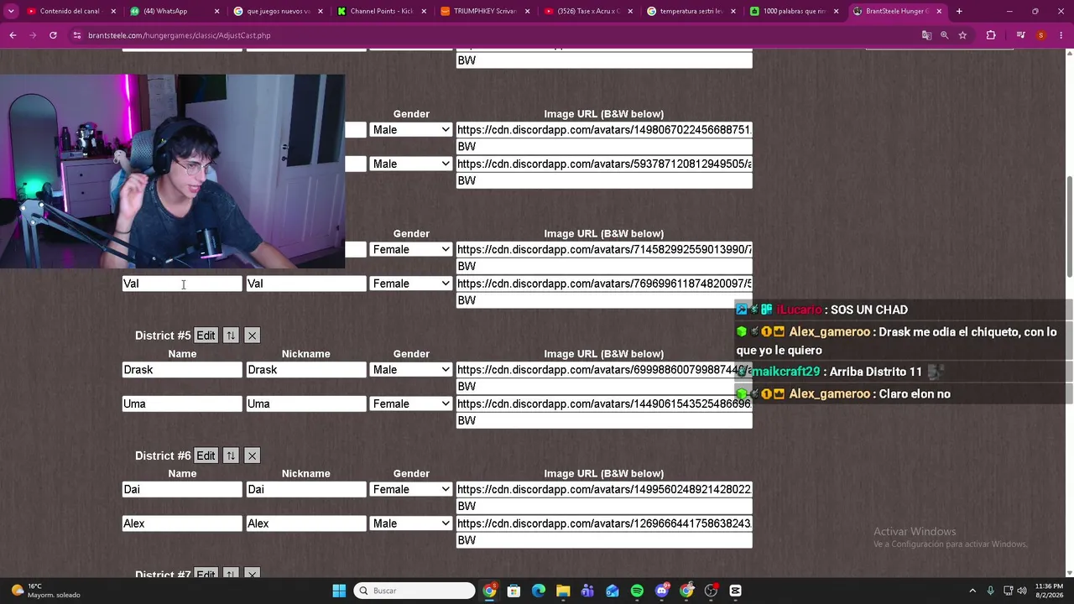
Task: Close the que juegos nuevos tab
Action: pos(320,11)
